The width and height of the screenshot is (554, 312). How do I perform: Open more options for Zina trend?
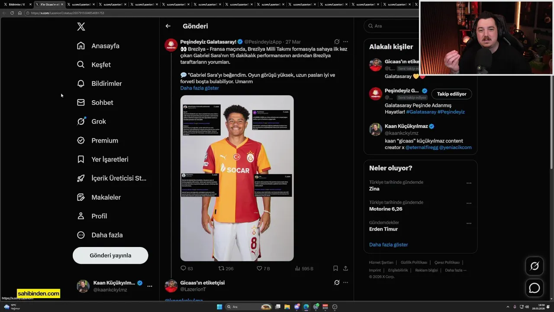coord(469,183)
